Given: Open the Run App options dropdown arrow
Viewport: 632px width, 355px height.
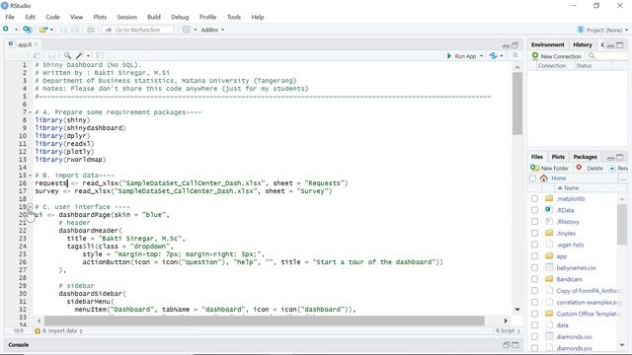Looking at the screenshot, I should pyautogui.click(x=481, y=56).
